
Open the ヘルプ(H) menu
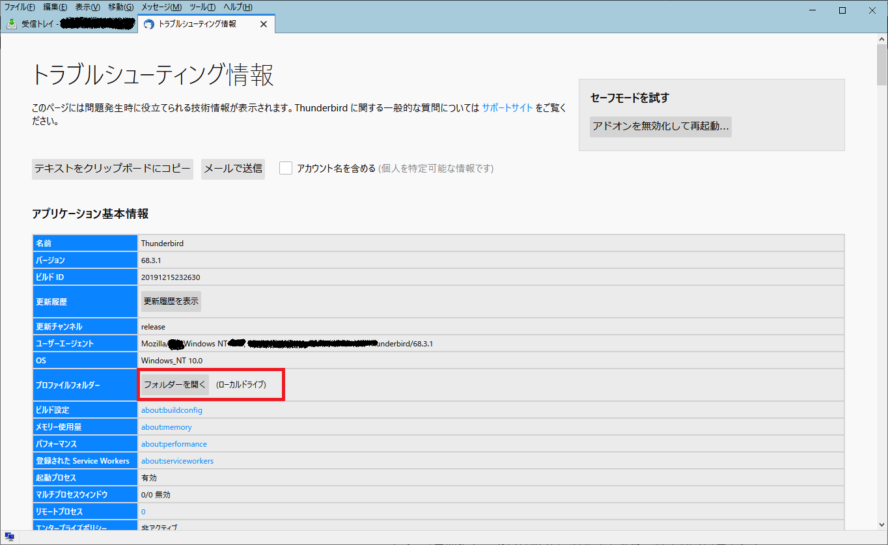click(x=238, y=7)
